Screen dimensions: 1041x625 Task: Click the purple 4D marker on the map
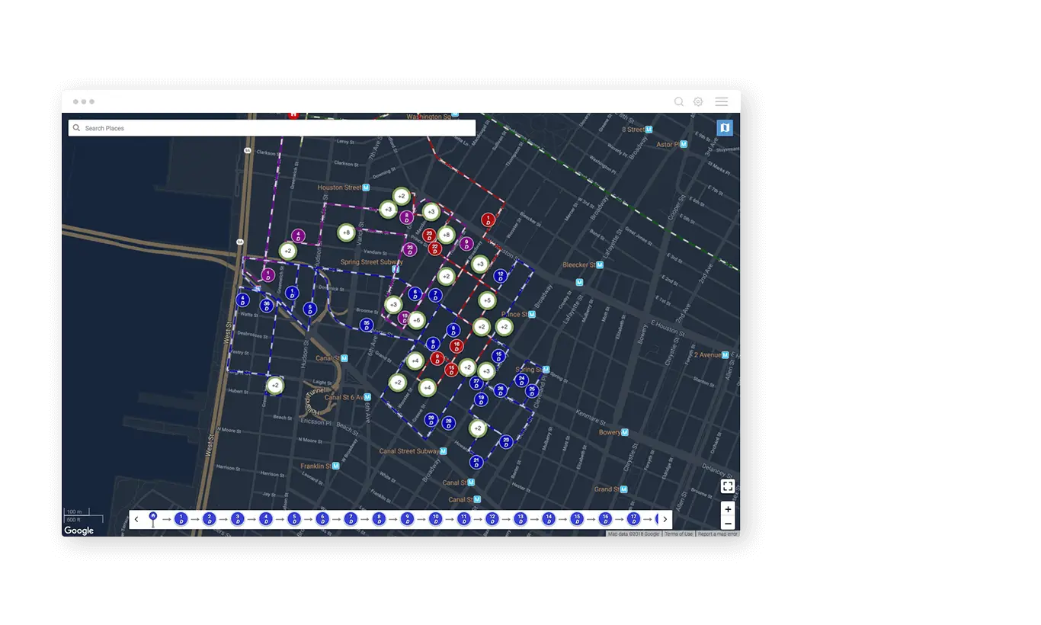click(x=298, y=236)
